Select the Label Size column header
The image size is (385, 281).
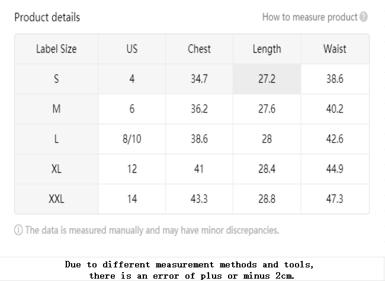(56, 49)
